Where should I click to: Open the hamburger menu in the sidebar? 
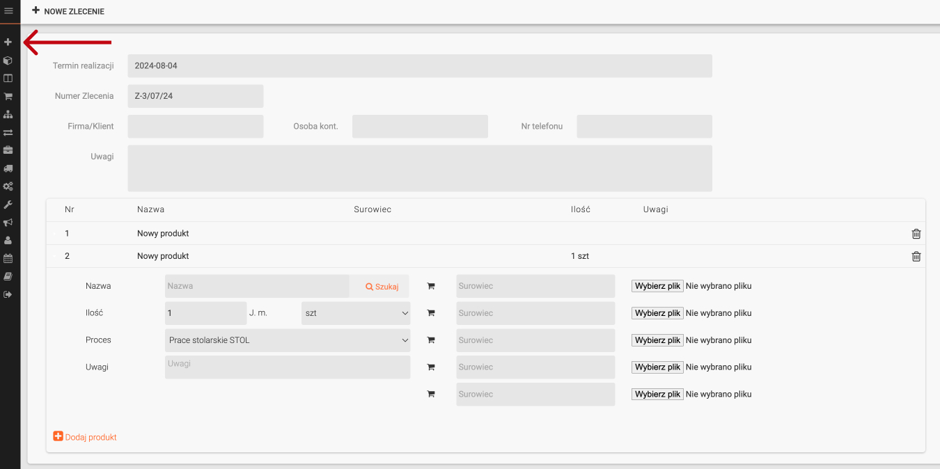8,10
